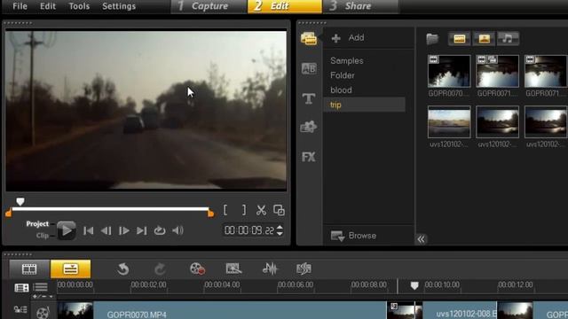The image size is (568, 319).
Task: Open the Instant Project icon
Action: point(233,268)
